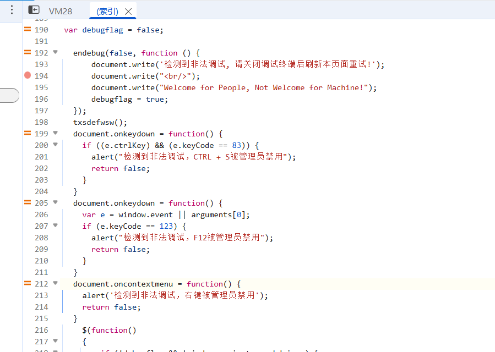
Task: Fold the if block at line 207
Action: (x=56, y=225)
